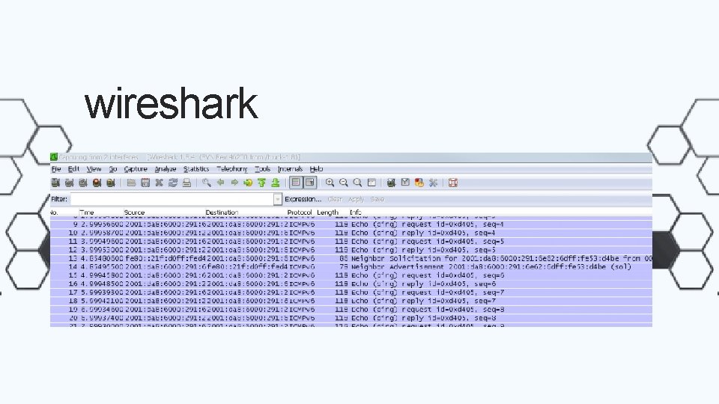This screenshot has width=719, height=404.
Task: Sort by the Time column header
Action: click(x=87, y=212)
